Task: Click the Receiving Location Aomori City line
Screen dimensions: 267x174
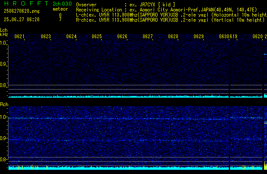Action: click(166, 10)
